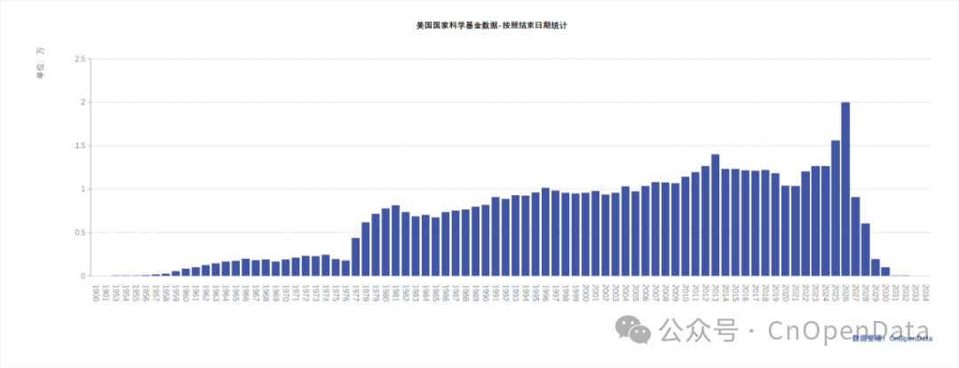
Task: Click the y-axis value 0
Action: 83,276
